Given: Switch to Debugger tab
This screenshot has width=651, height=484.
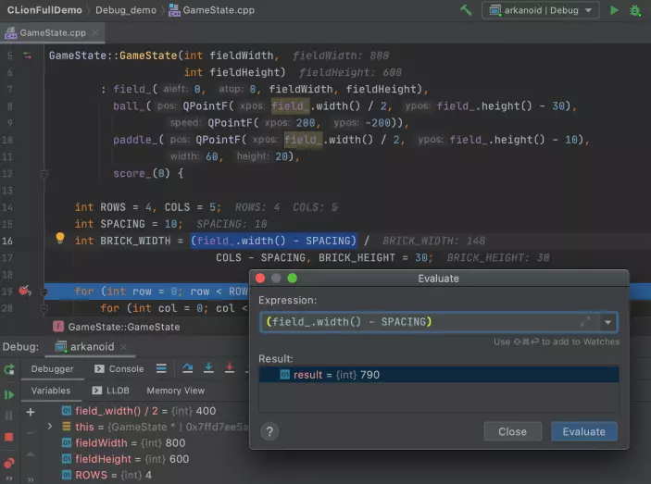Looking at the screenshot, I should tap(52, 368).
